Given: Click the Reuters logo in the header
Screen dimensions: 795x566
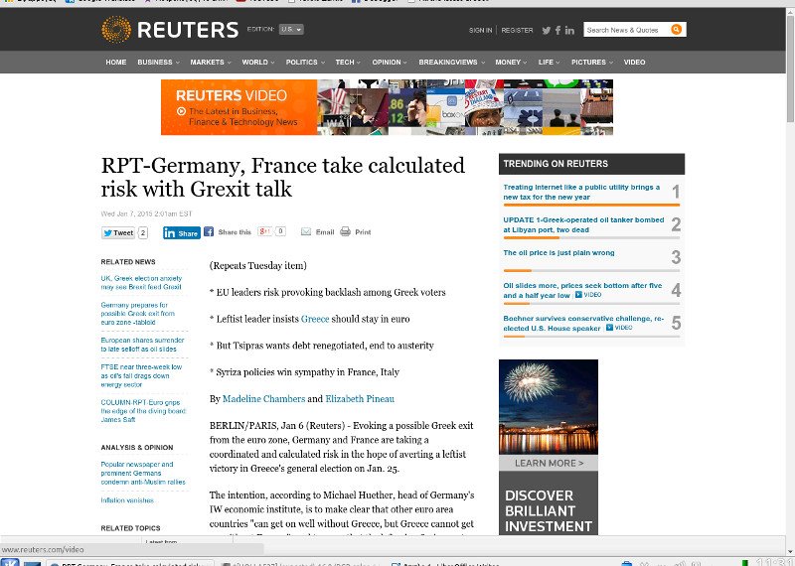Looking at the screenshot, I should click(170, 30).
